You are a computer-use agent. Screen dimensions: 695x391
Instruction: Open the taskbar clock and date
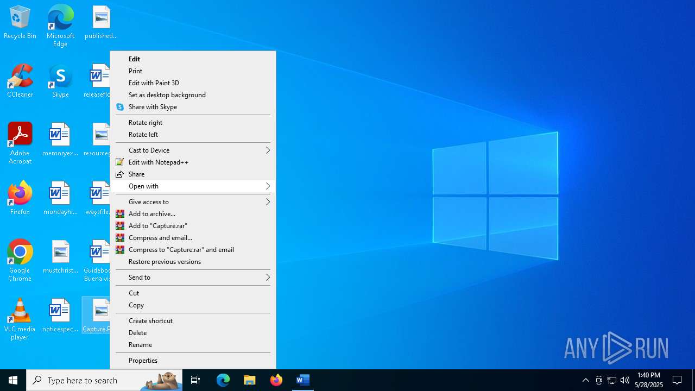649,380
